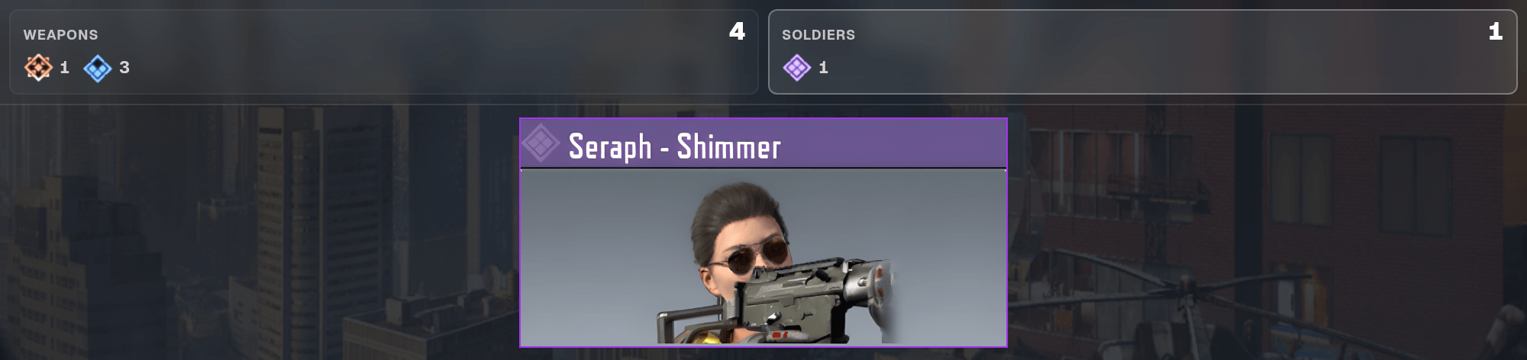1527x360 pixels.
Task: Click the Soldiers total count at panel corner
Action: point(1496,31)
